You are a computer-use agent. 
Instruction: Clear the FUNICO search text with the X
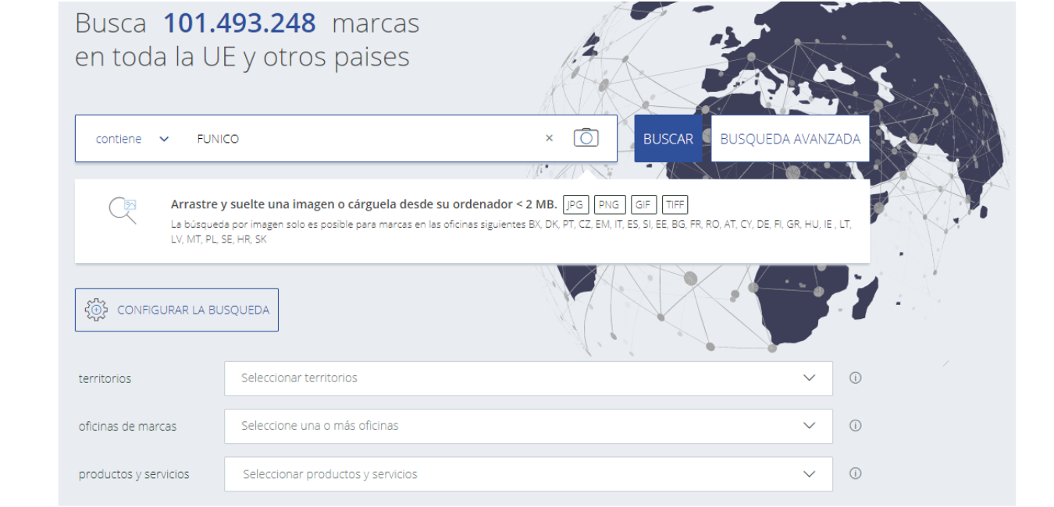tap(549, 138)
